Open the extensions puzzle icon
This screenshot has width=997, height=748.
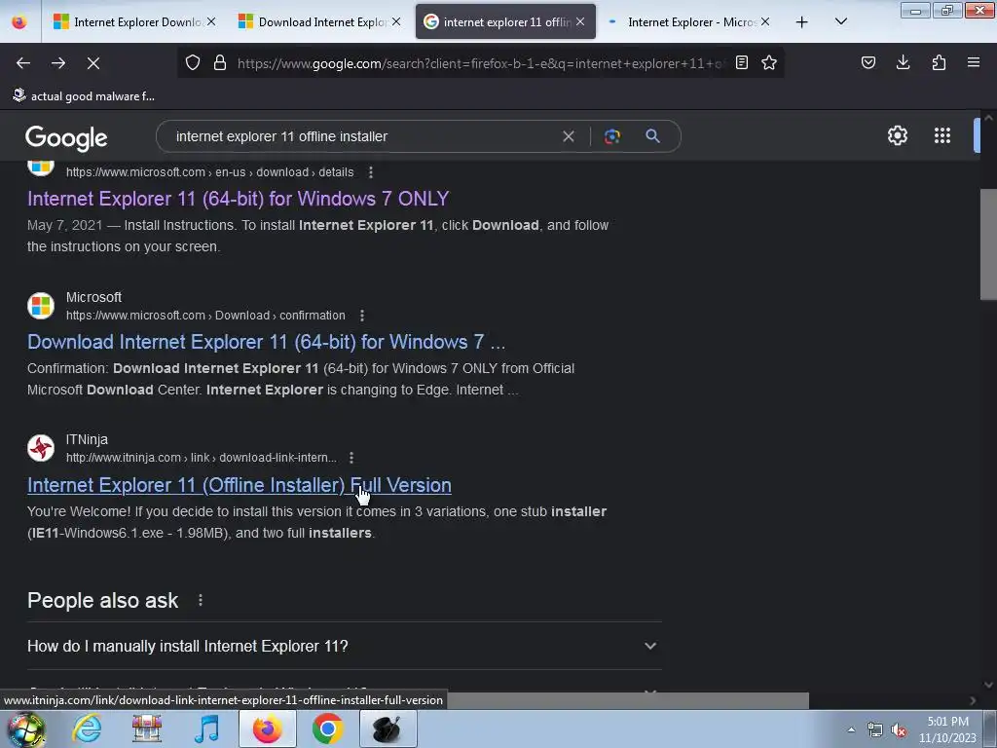939,62
